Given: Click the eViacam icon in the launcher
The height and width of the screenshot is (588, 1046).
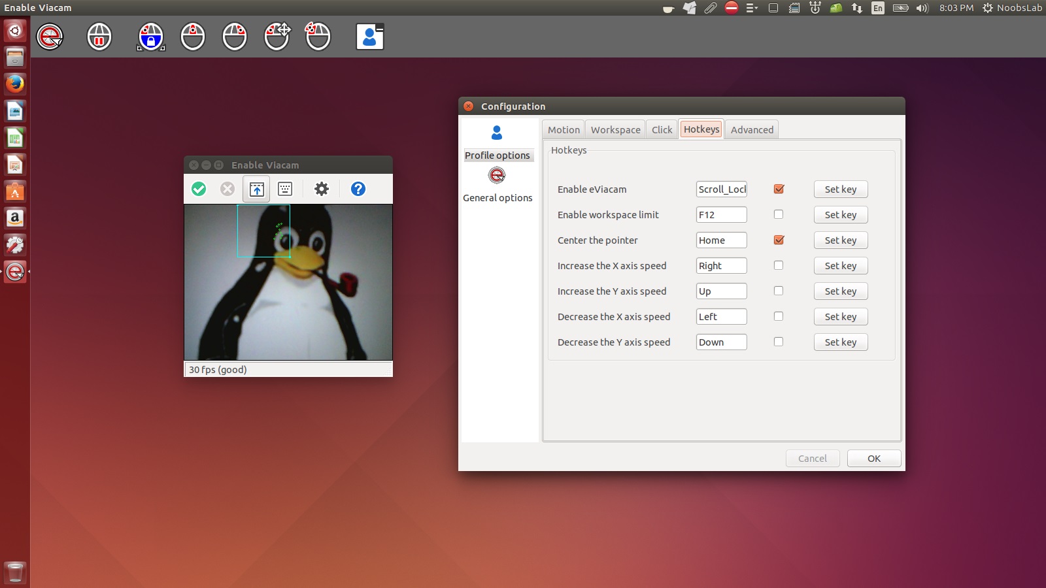Looking at the screenshot, I should [x=15, y=272].
